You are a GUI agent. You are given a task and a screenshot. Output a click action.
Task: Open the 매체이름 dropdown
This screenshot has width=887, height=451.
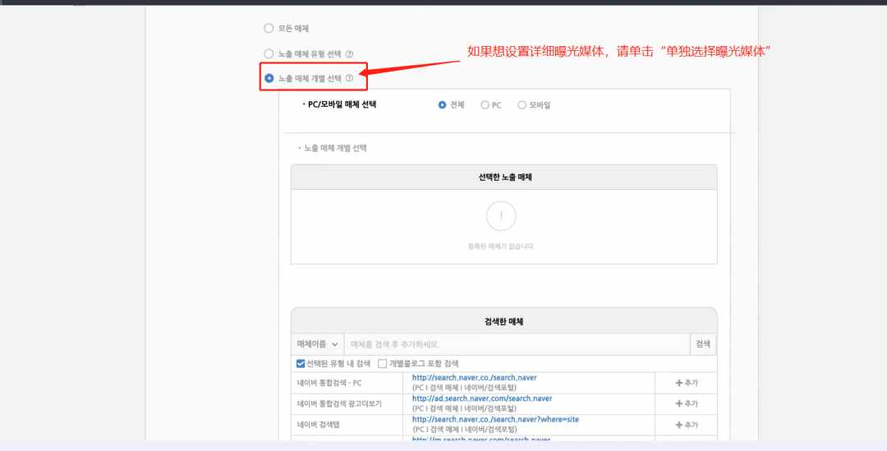pos(317,344)
